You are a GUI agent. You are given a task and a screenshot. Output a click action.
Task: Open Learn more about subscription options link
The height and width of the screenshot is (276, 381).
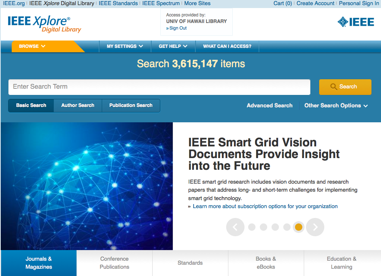click(265, 206)
